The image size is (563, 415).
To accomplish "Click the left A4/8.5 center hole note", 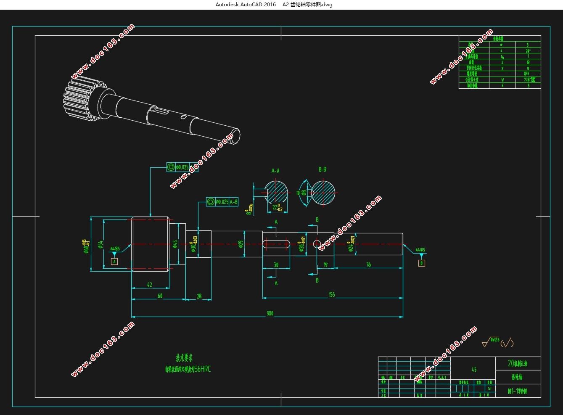I will (115, 248).
